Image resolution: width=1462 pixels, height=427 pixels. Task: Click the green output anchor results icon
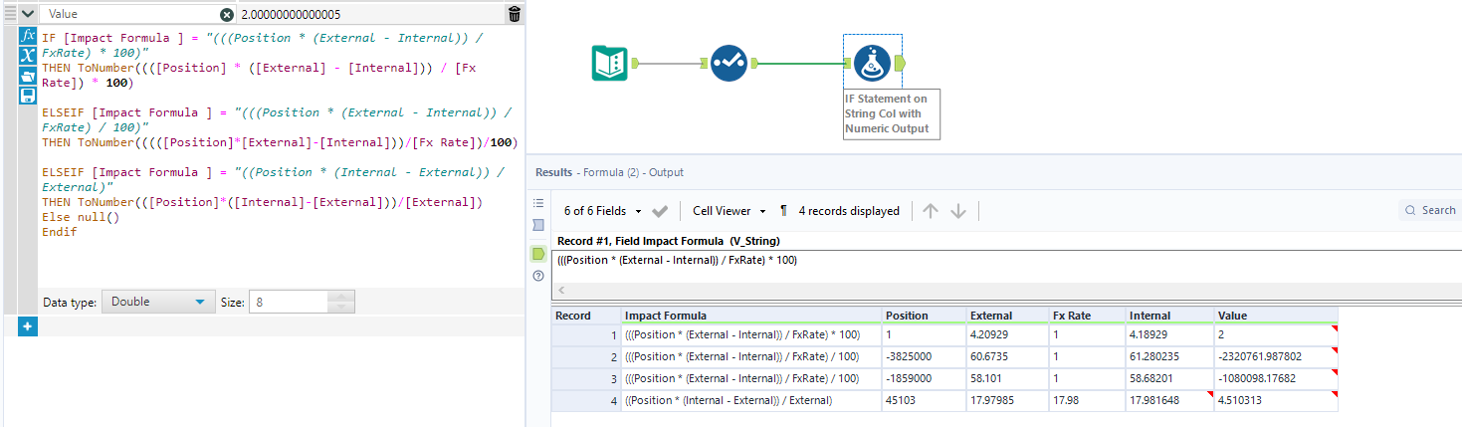pos(538,254)
